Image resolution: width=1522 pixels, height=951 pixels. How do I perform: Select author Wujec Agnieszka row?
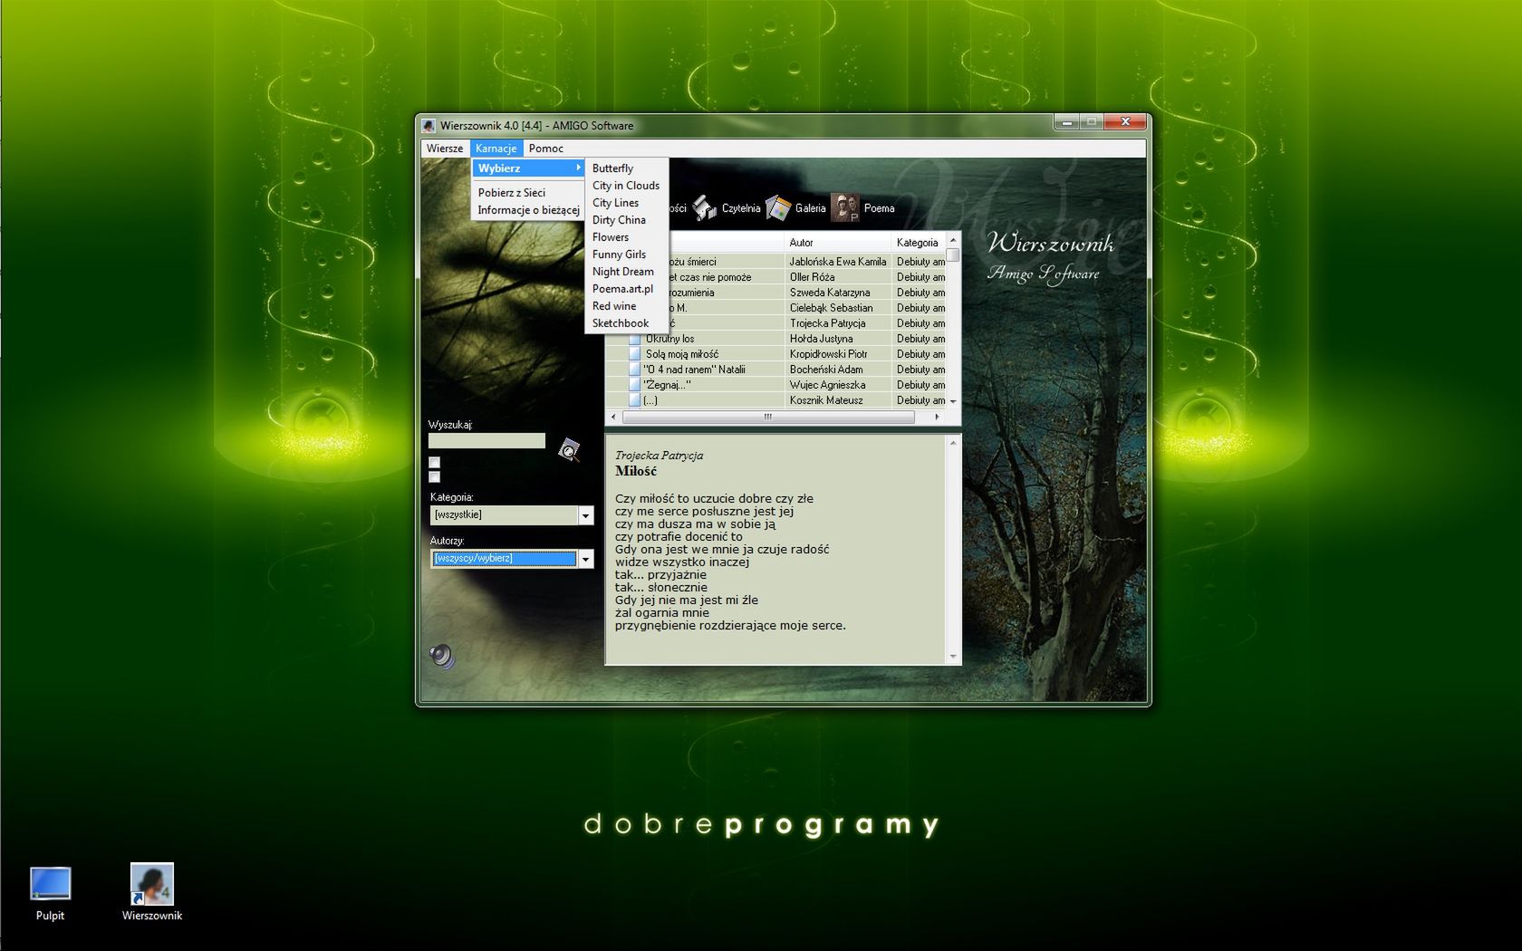[837, 385]
